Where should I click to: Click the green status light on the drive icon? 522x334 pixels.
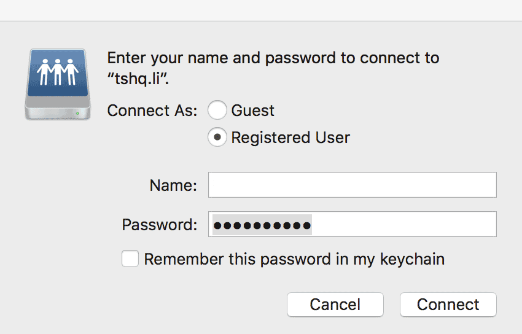pyautogui.click(x=77, y=114)
